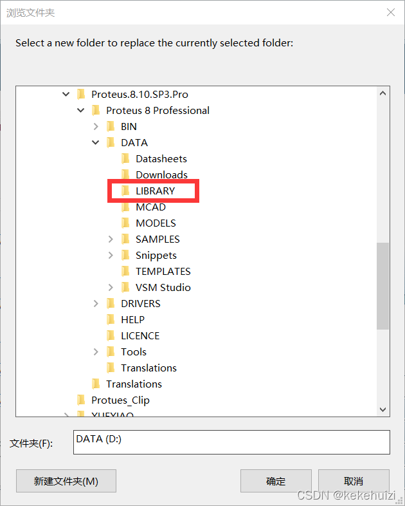Screen dimensions: 405x506
Task: Select the LIBRARY folder icon
Action: point(125,191)
